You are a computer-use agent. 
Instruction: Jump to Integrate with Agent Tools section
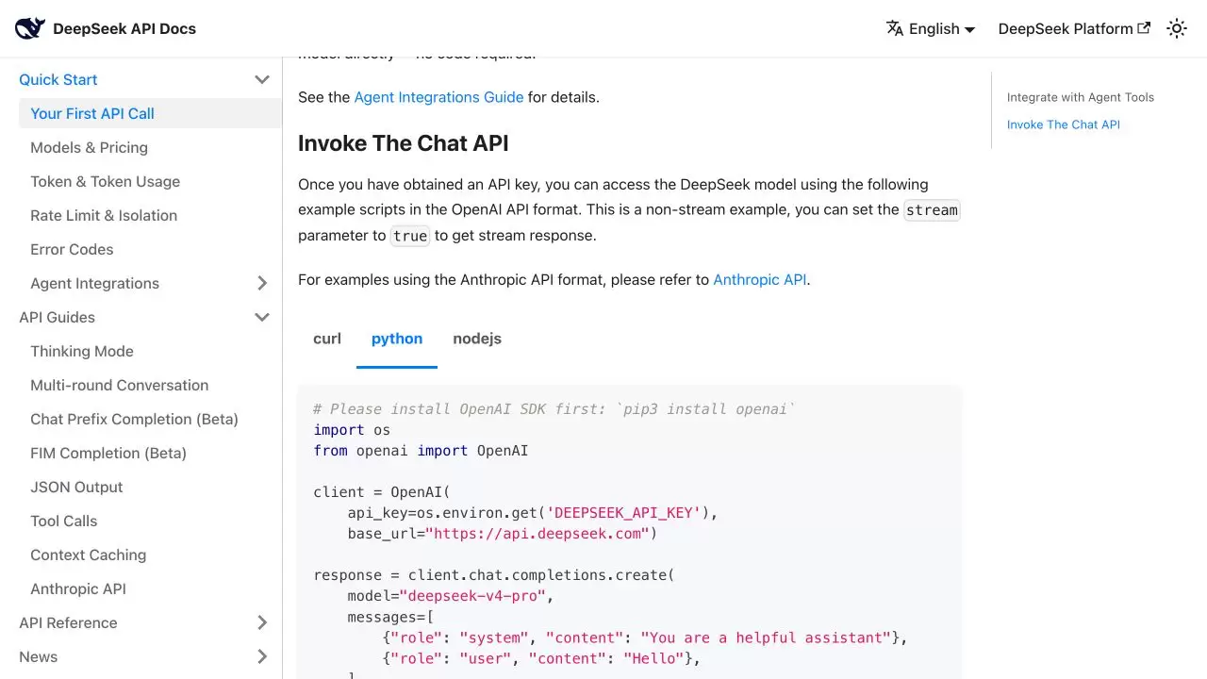click(1081, 97)
